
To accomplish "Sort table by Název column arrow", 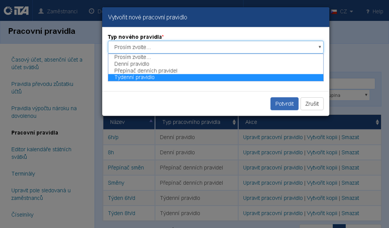I will (x=151, y=122).
